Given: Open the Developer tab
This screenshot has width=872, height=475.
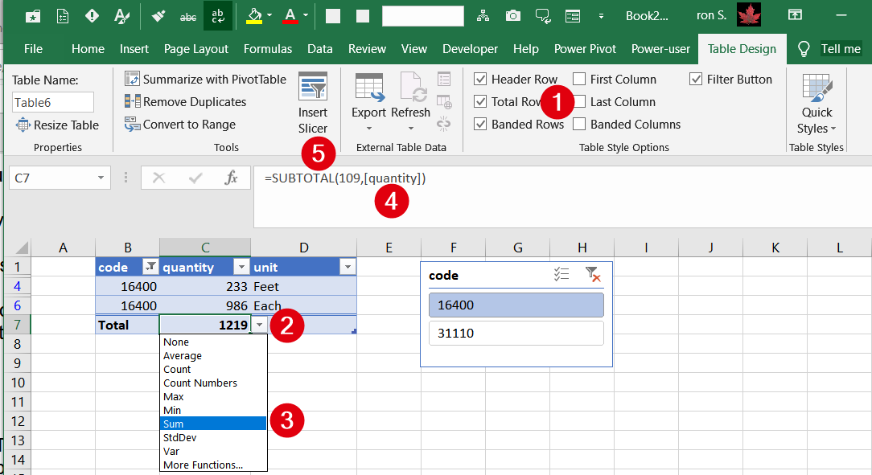Looking at the screenshot, I should (470, 49).
